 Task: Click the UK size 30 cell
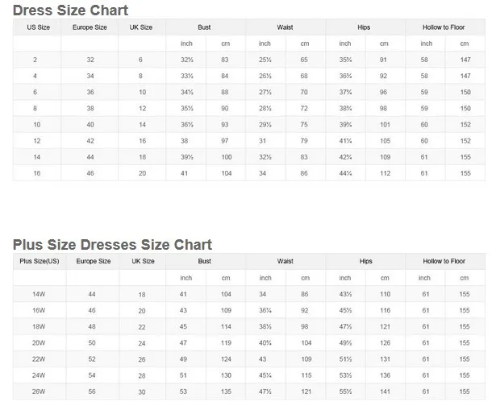pyautogui.click(x=142, y=392)
